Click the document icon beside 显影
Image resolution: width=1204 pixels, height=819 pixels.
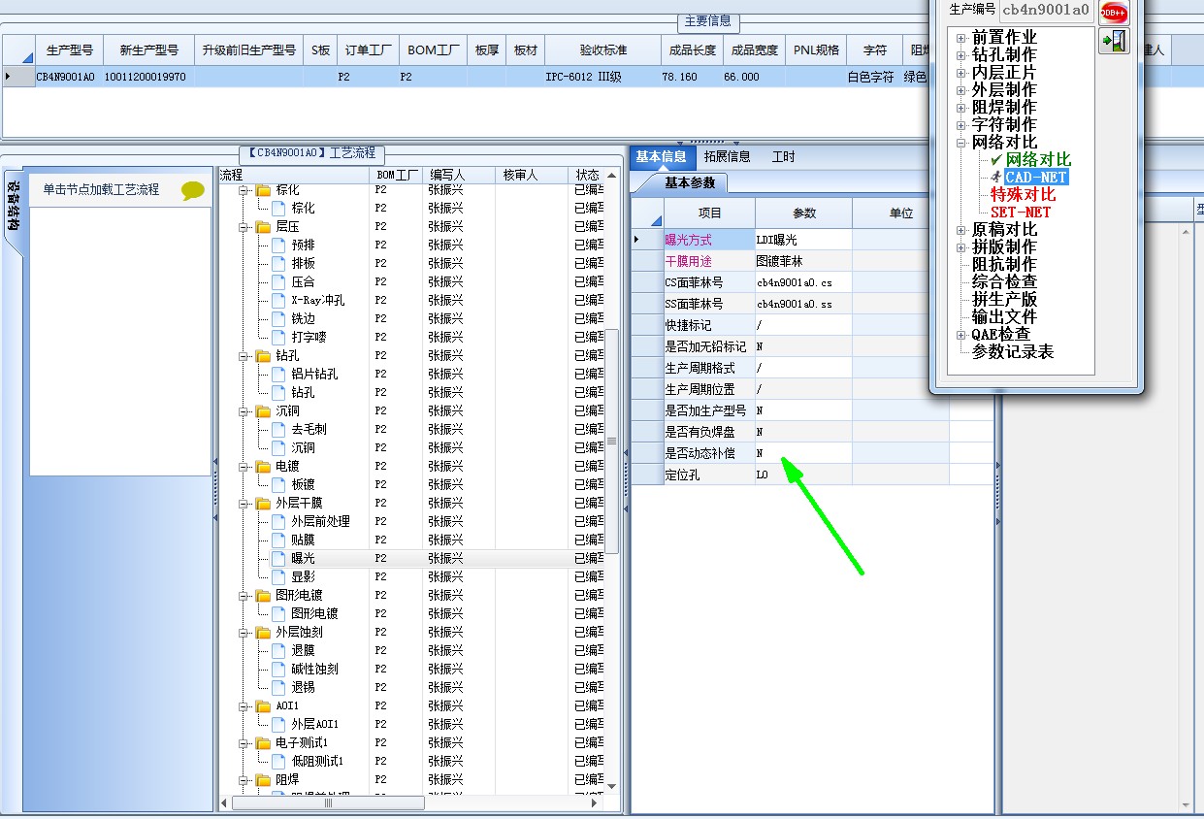point(279,576)
